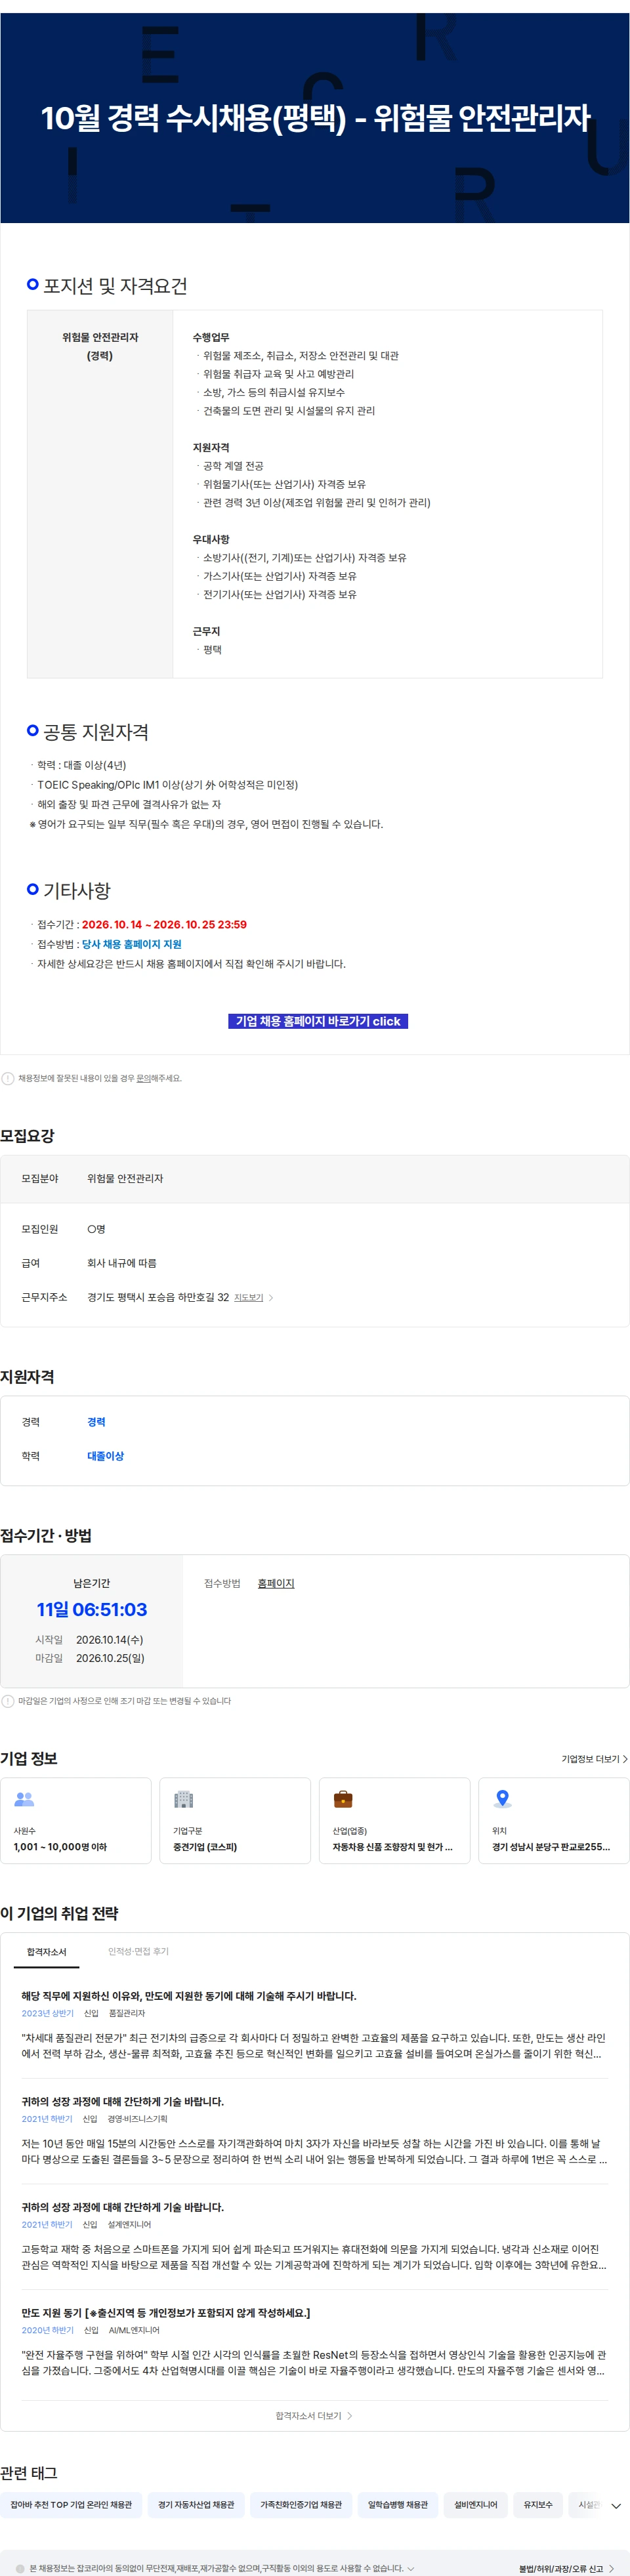Open the 경영·비즈니스기획 성장 과정 essay
The width and height of the screenshot is (630, 2576).
click(122, 2101)
